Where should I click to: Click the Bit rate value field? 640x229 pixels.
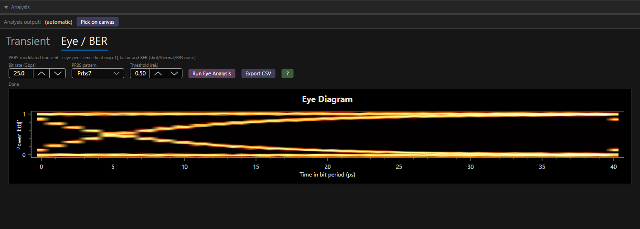[21, 73]
